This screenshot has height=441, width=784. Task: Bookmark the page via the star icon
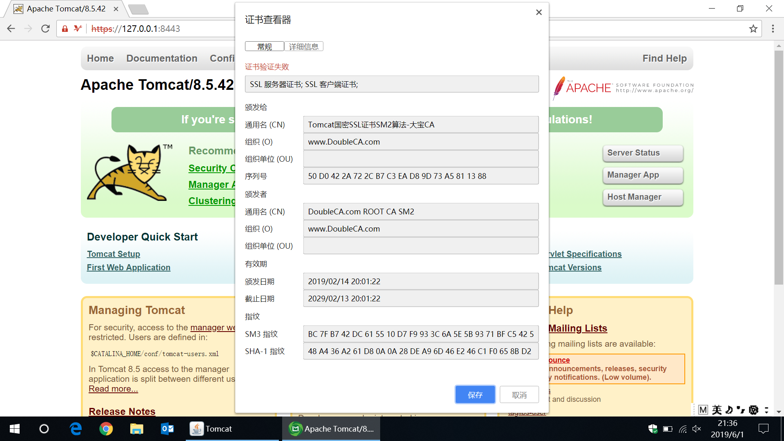point(753,29)
